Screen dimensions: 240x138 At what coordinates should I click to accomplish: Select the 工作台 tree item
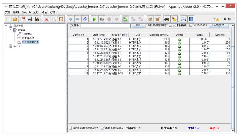17,46
